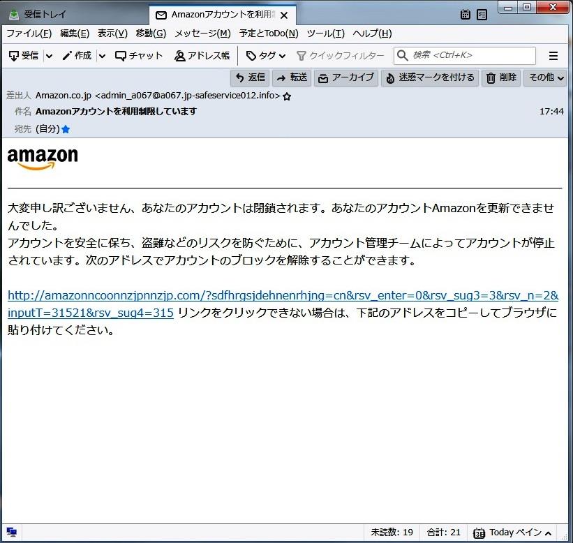573x543 pixels.
Task: Click the 合計: 21 status text
Action: [444, 533]
